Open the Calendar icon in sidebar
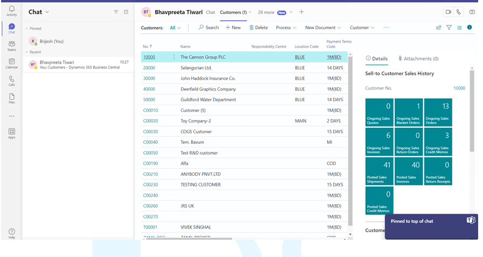Image resolution: width=483 pixels, height=257 pixels. 12,63
